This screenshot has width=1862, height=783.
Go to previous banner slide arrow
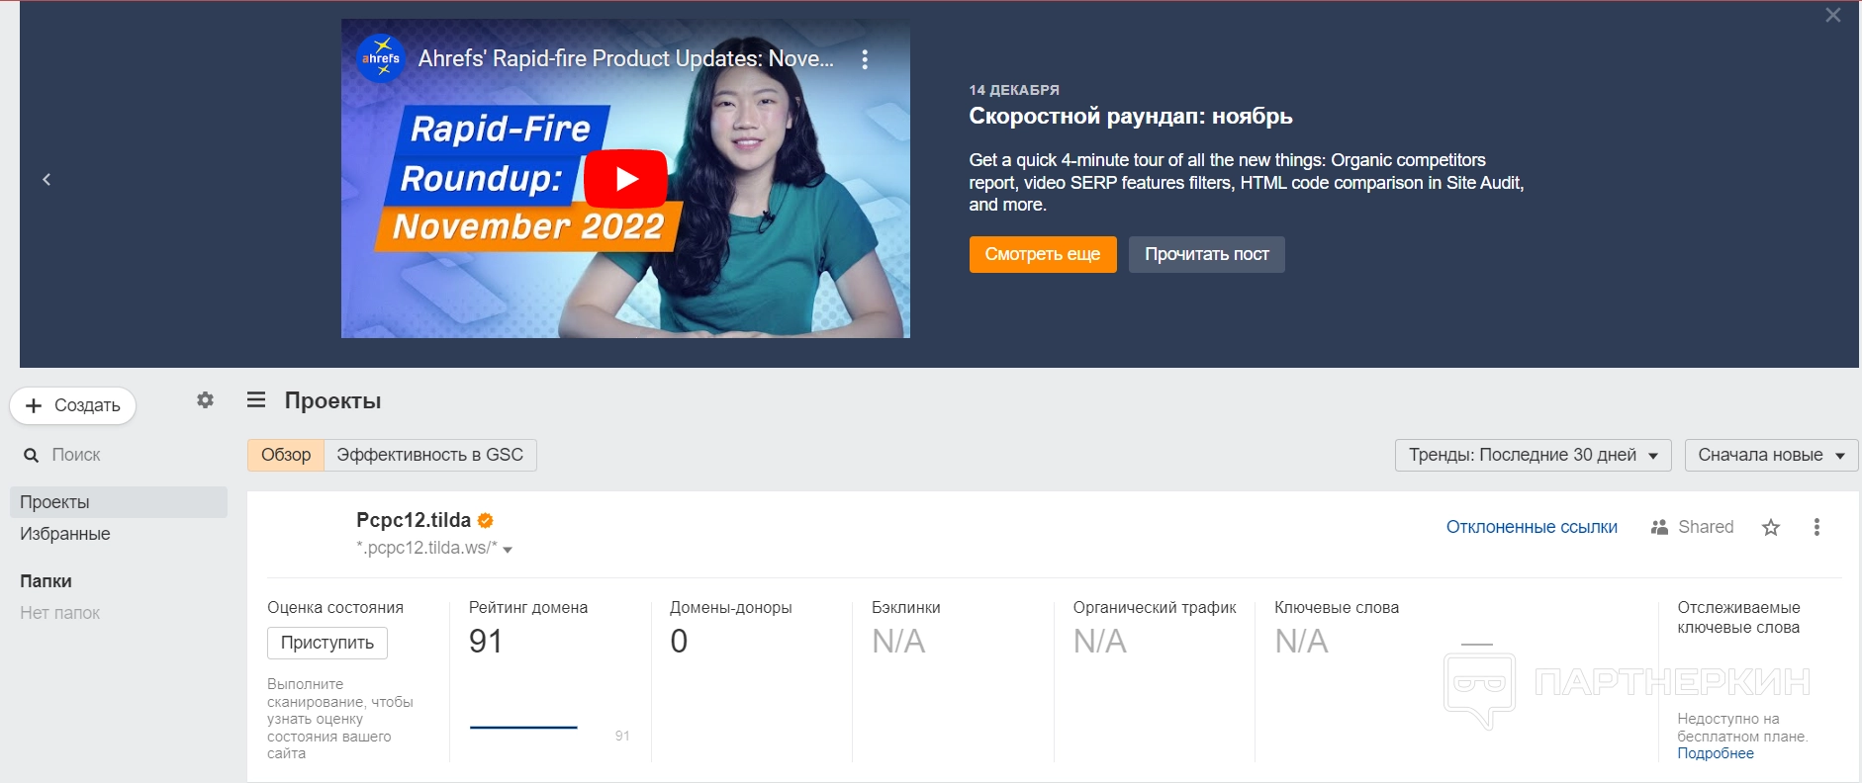coord(47,179)
